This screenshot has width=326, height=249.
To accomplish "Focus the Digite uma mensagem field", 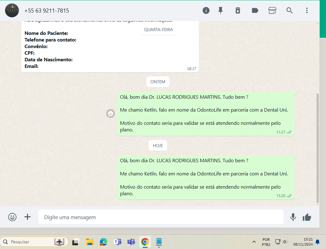I will click(161, 217).
